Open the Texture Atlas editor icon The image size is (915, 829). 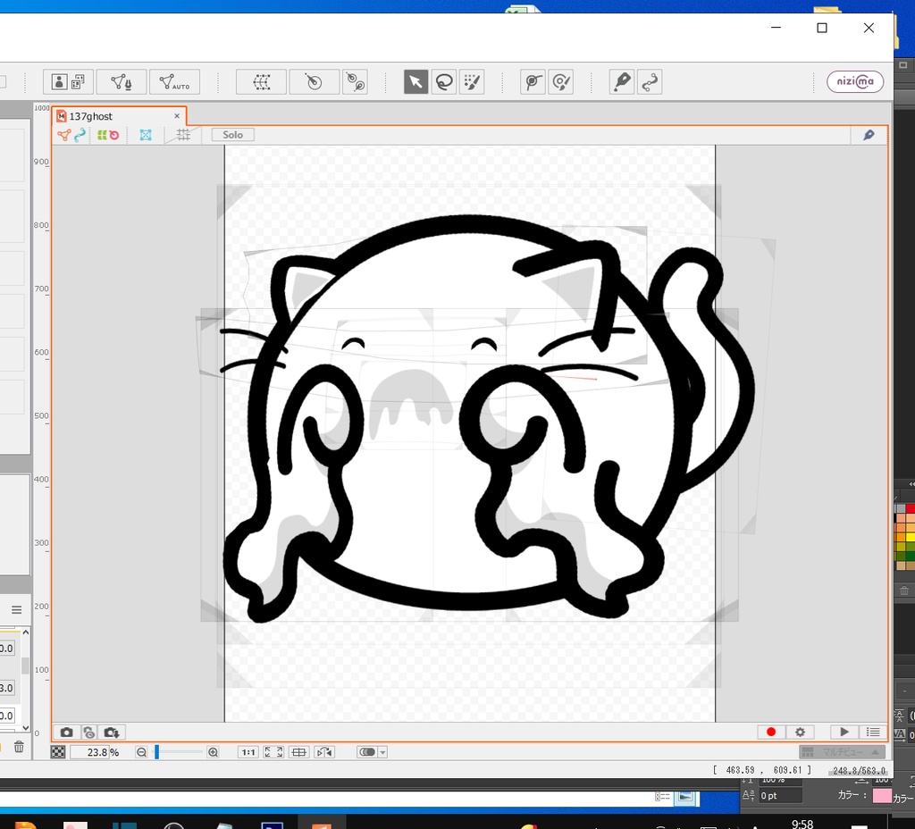coord(69,81)
